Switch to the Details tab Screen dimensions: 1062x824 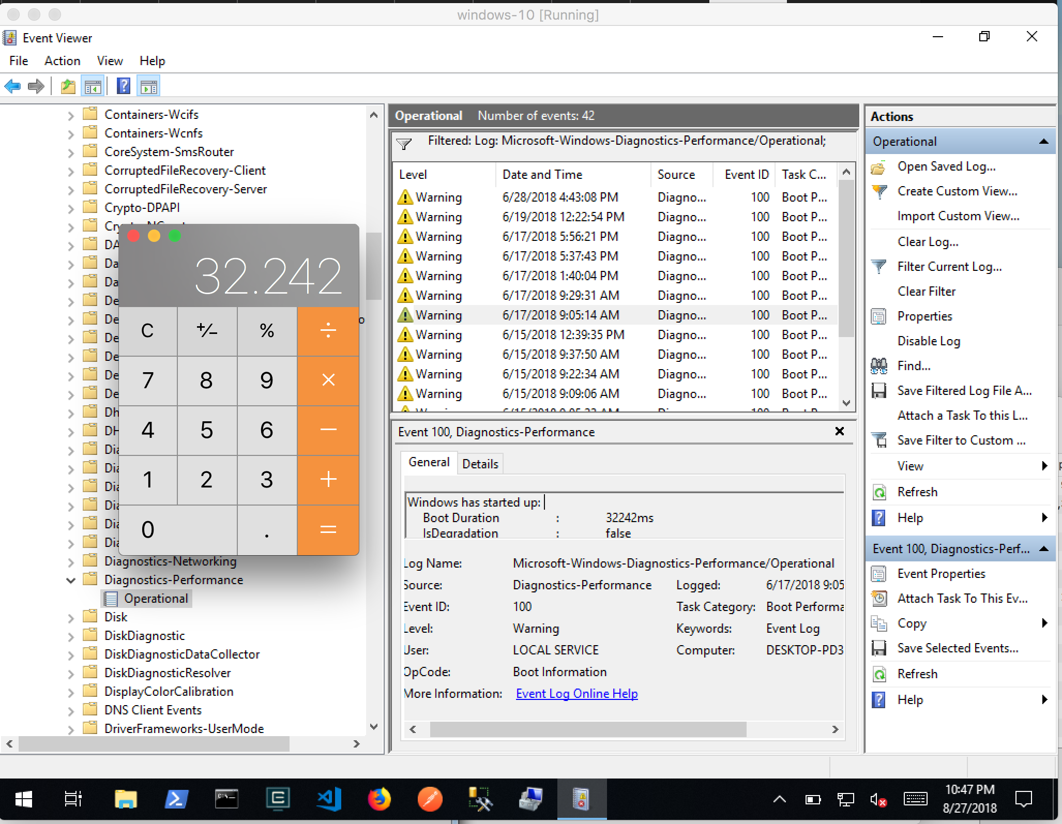480,464
